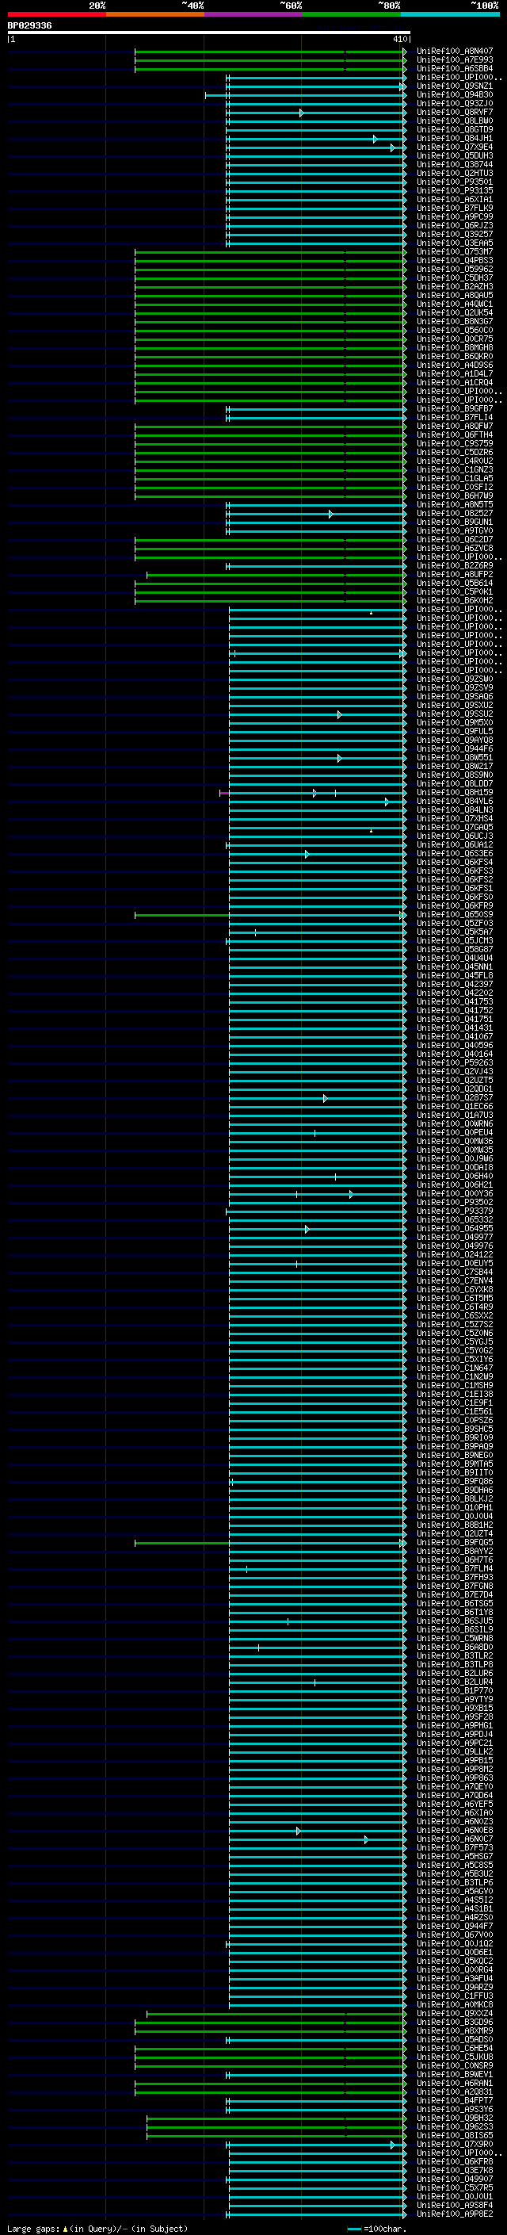Viewport: 507px width, 2235px height.
Task: Select label UniRef100_B9GFB7
Action: coord(454,408)
